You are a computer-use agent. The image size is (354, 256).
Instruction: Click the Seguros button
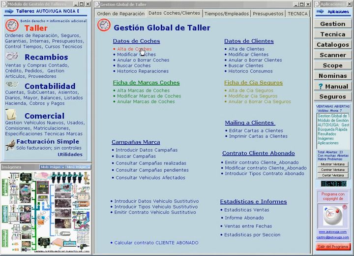pyautogui.click(x=332, y=97)
